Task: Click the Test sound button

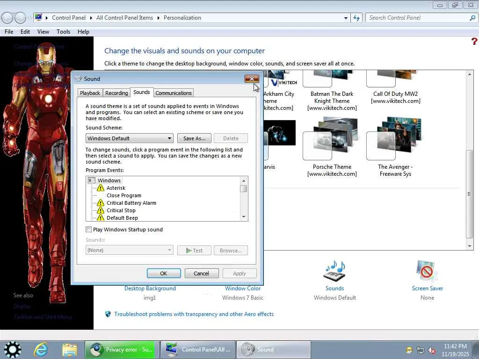Action: coord(194,251)
